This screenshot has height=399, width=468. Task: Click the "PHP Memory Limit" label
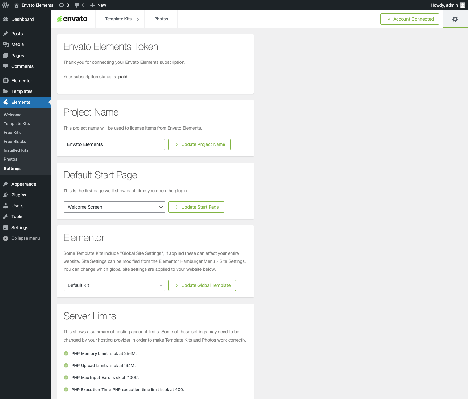pyautogui.click(x=90, y=353)
